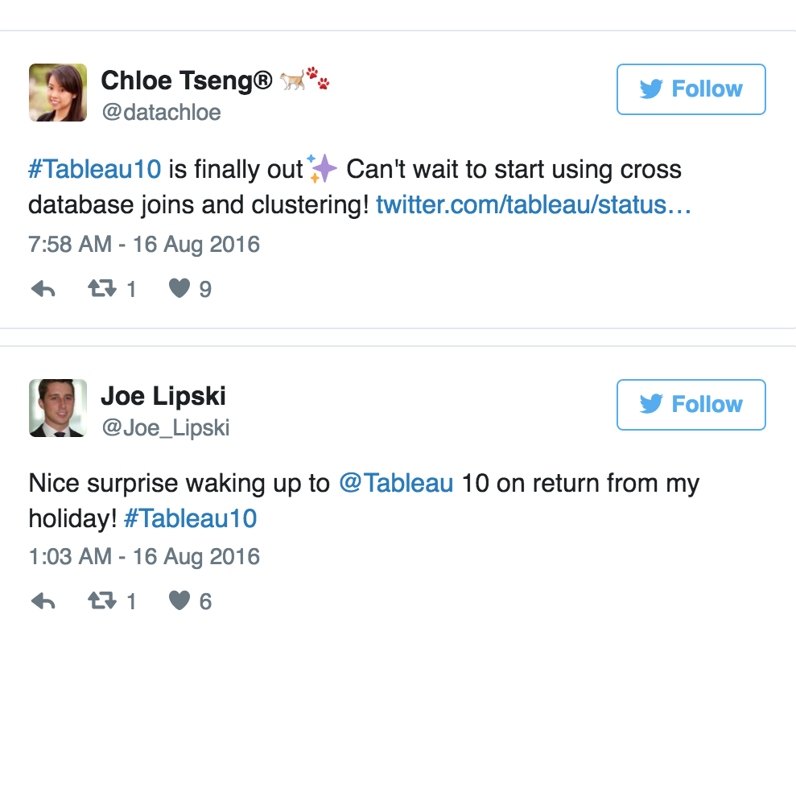Viewport: 796px width, 796px height.
Task: Like Joe Lipski's tweet with heart
Action: pos(179,601)
